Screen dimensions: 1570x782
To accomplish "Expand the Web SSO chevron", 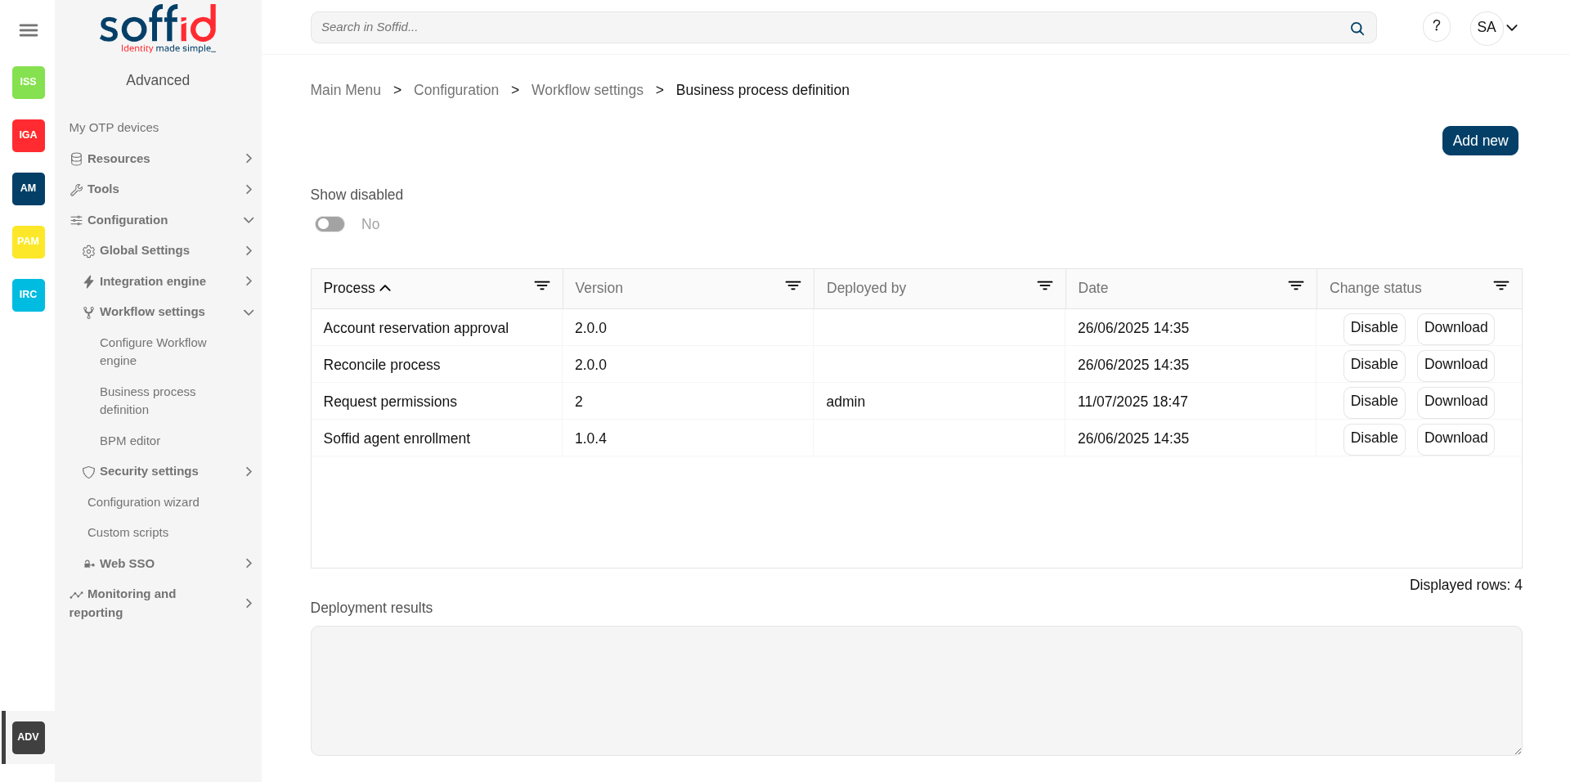I will pos(249,564).
